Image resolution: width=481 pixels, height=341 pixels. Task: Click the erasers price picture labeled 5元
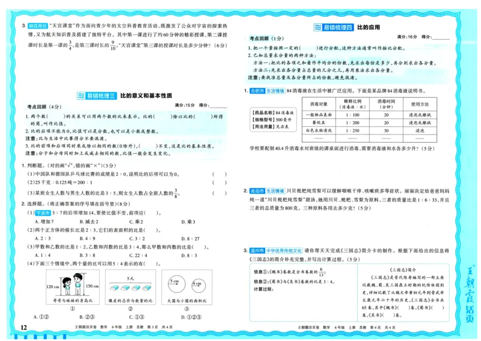click(x=130, y=287)
